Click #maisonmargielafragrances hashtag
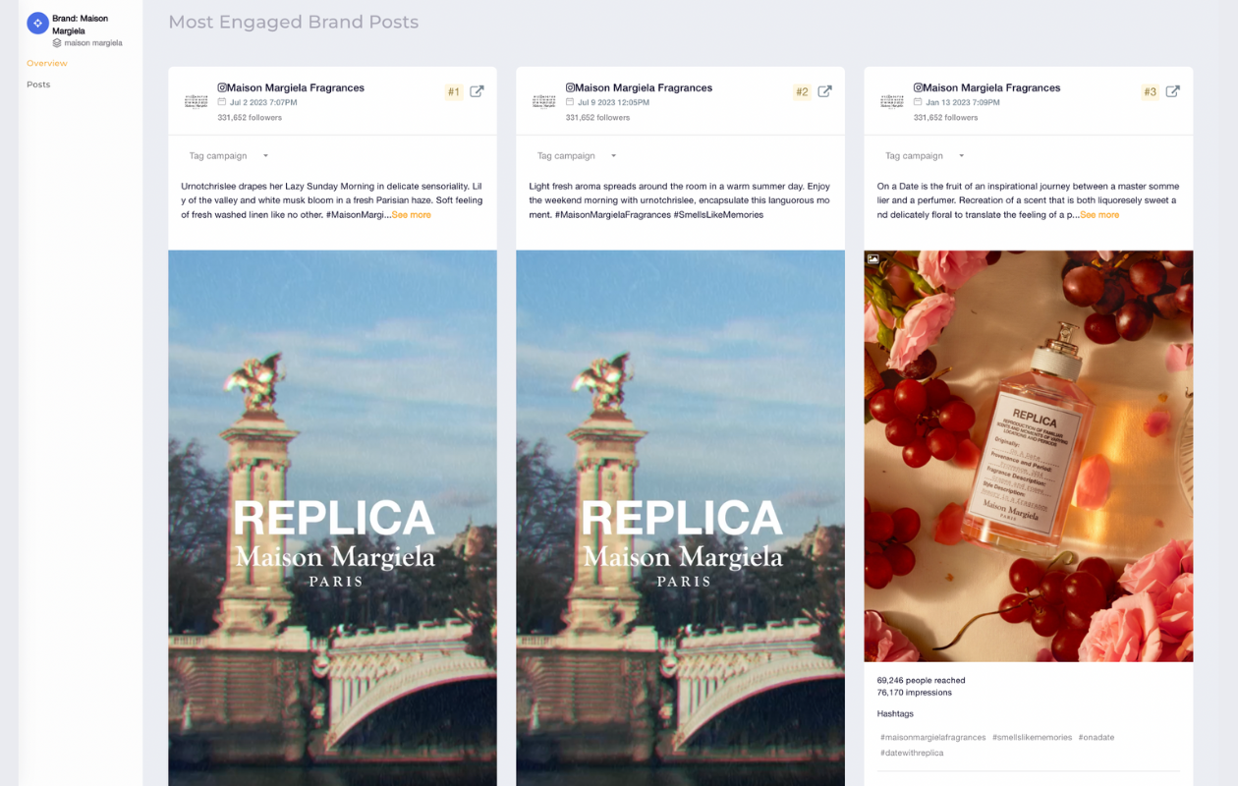Screen dimensions: 1238x786 click(x=932, y=738)
